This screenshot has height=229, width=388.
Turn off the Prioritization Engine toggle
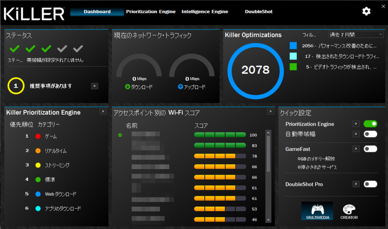(x=371, y=124)
